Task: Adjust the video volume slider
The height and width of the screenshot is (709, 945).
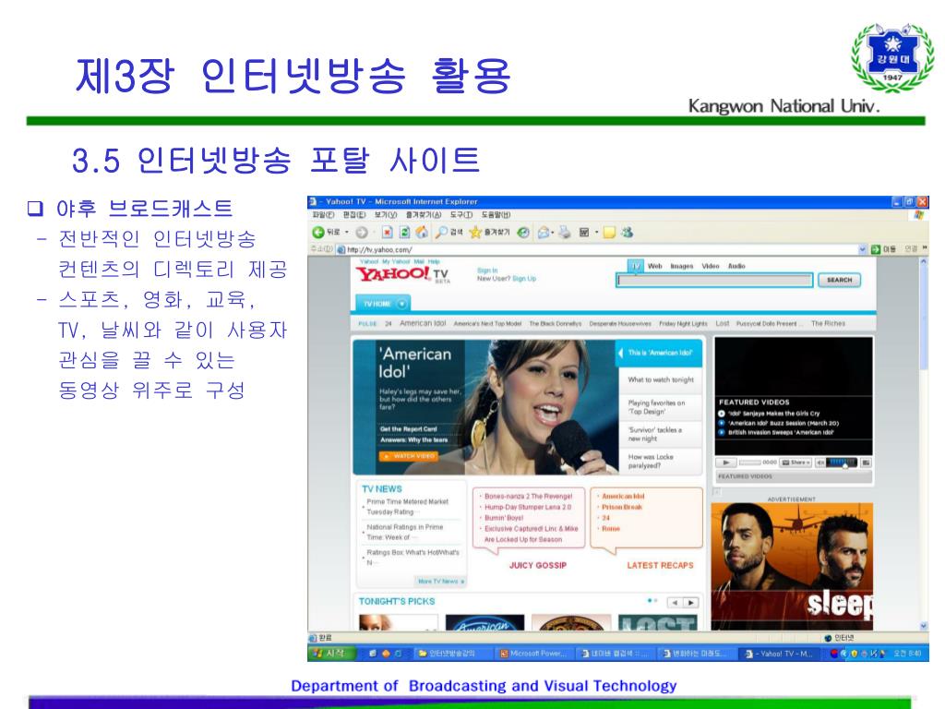Action: [x=842, y=463]
